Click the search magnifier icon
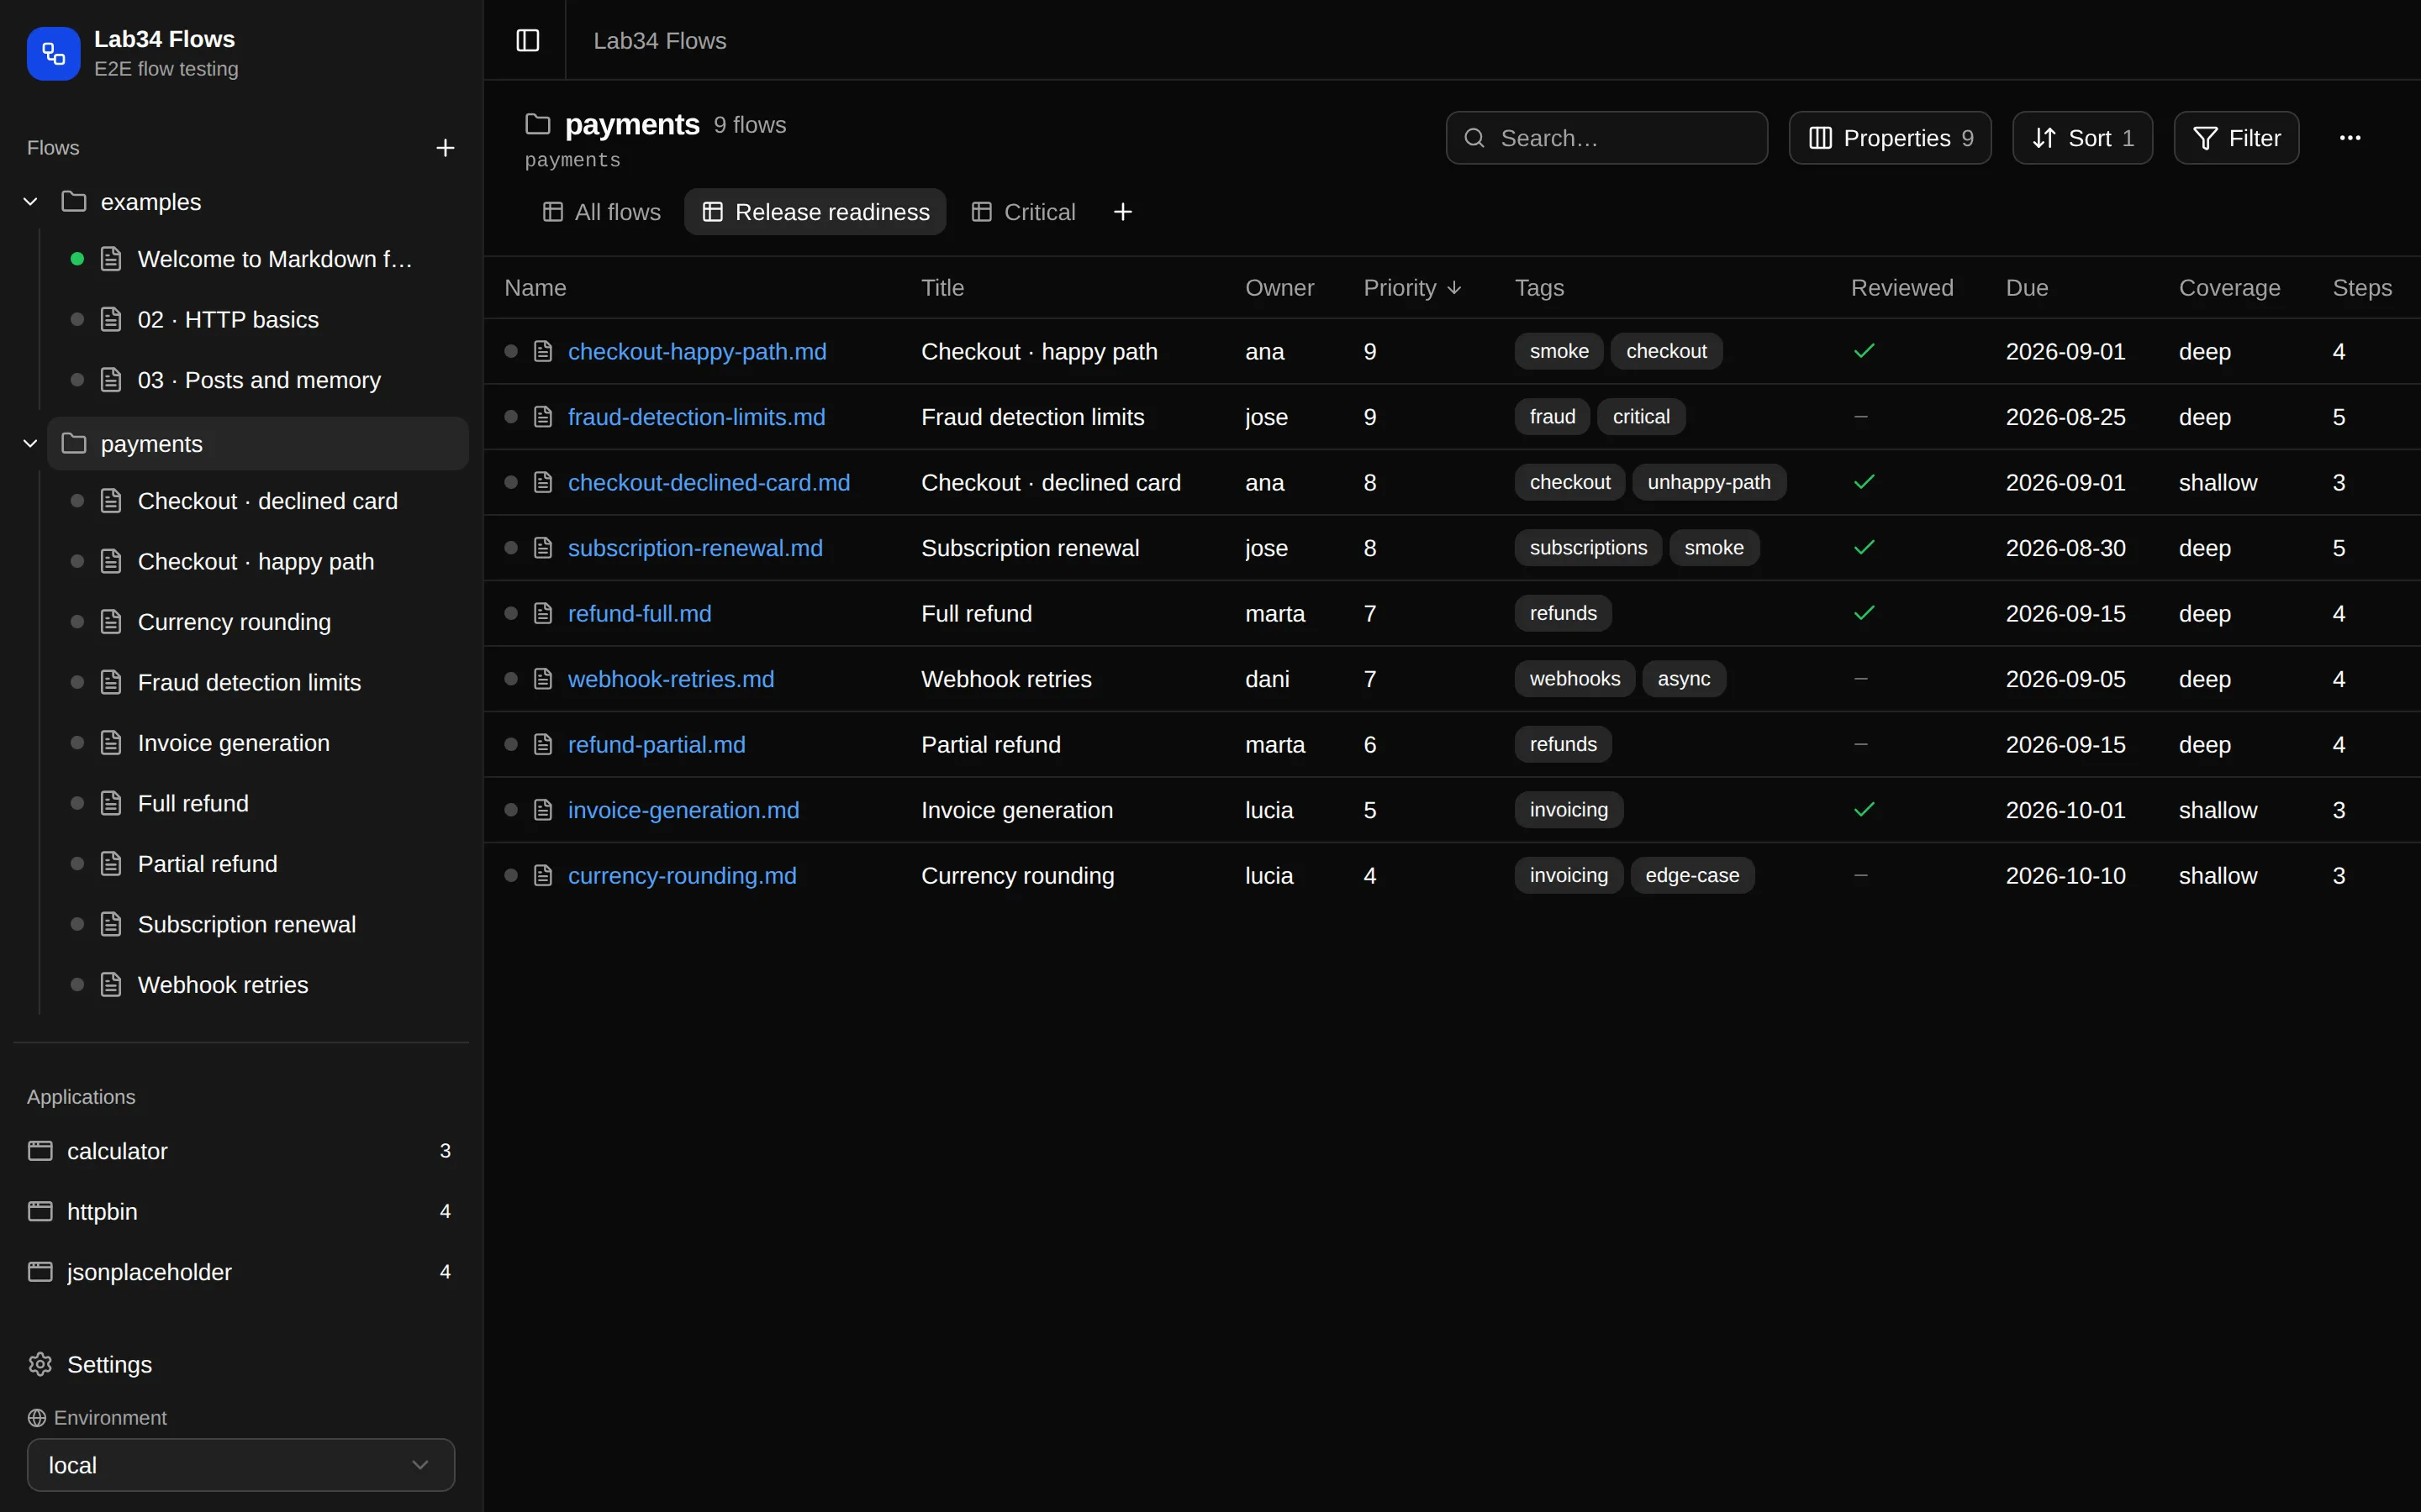 pyautogui.click(x=1474, y=138)
